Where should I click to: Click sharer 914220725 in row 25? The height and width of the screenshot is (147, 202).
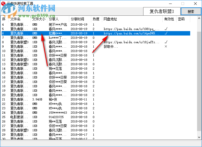click(x=56, y=117)
